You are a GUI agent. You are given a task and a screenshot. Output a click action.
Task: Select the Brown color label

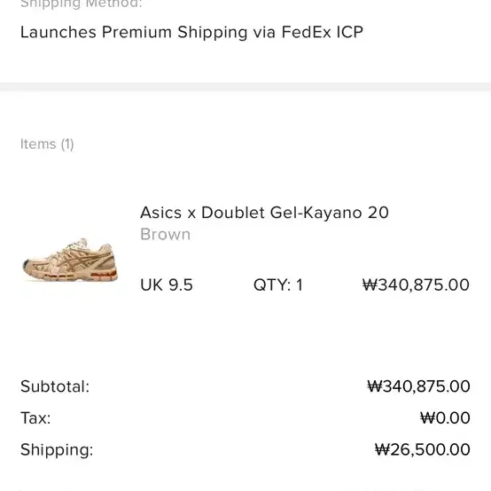[x=166, y=234]
